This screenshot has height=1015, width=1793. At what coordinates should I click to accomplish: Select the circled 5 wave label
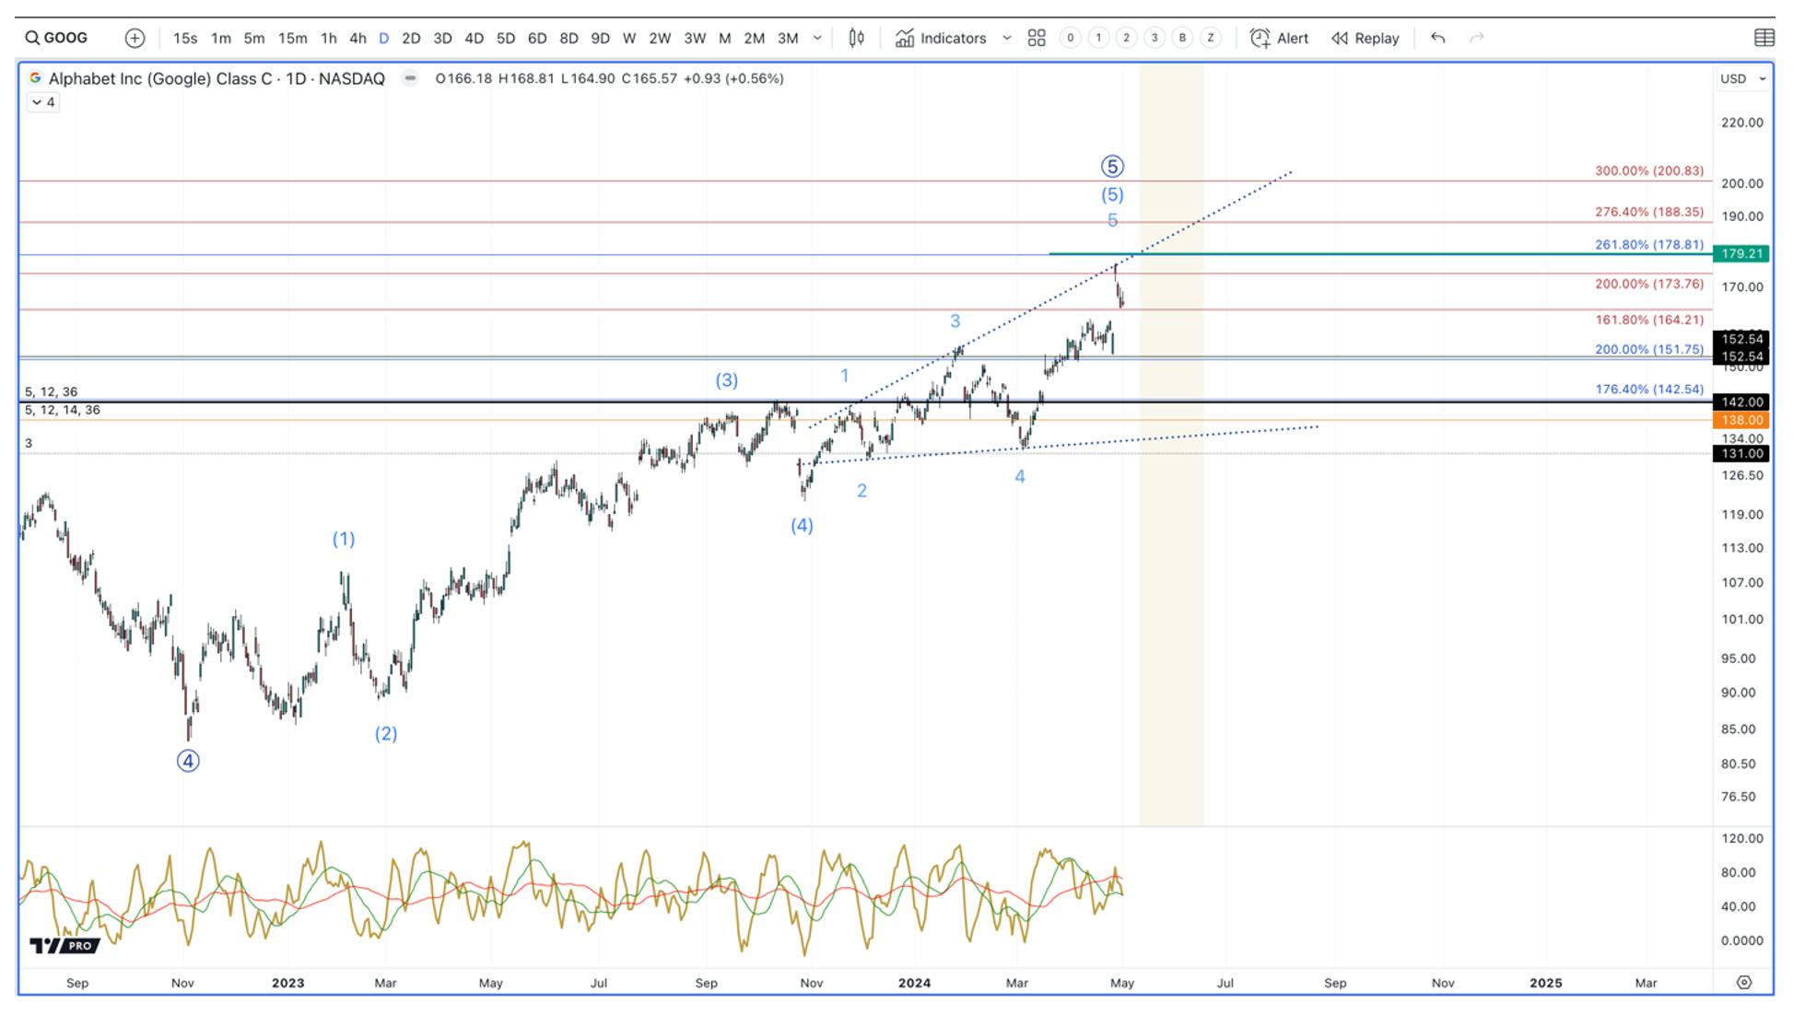click(x=1112, y=167)
